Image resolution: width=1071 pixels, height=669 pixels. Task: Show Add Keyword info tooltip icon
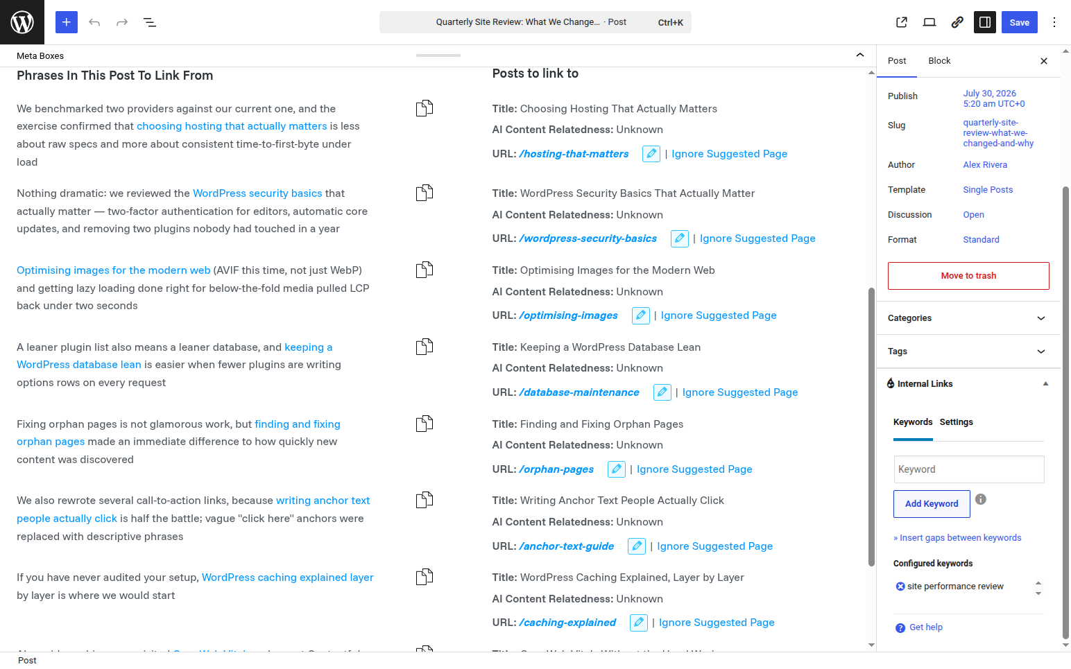[x=981, y=499]
